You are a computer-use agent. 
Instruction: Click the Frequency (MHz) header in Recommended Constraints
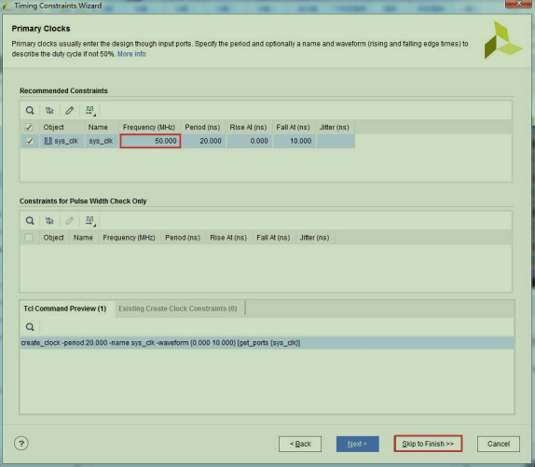(149, 128)
